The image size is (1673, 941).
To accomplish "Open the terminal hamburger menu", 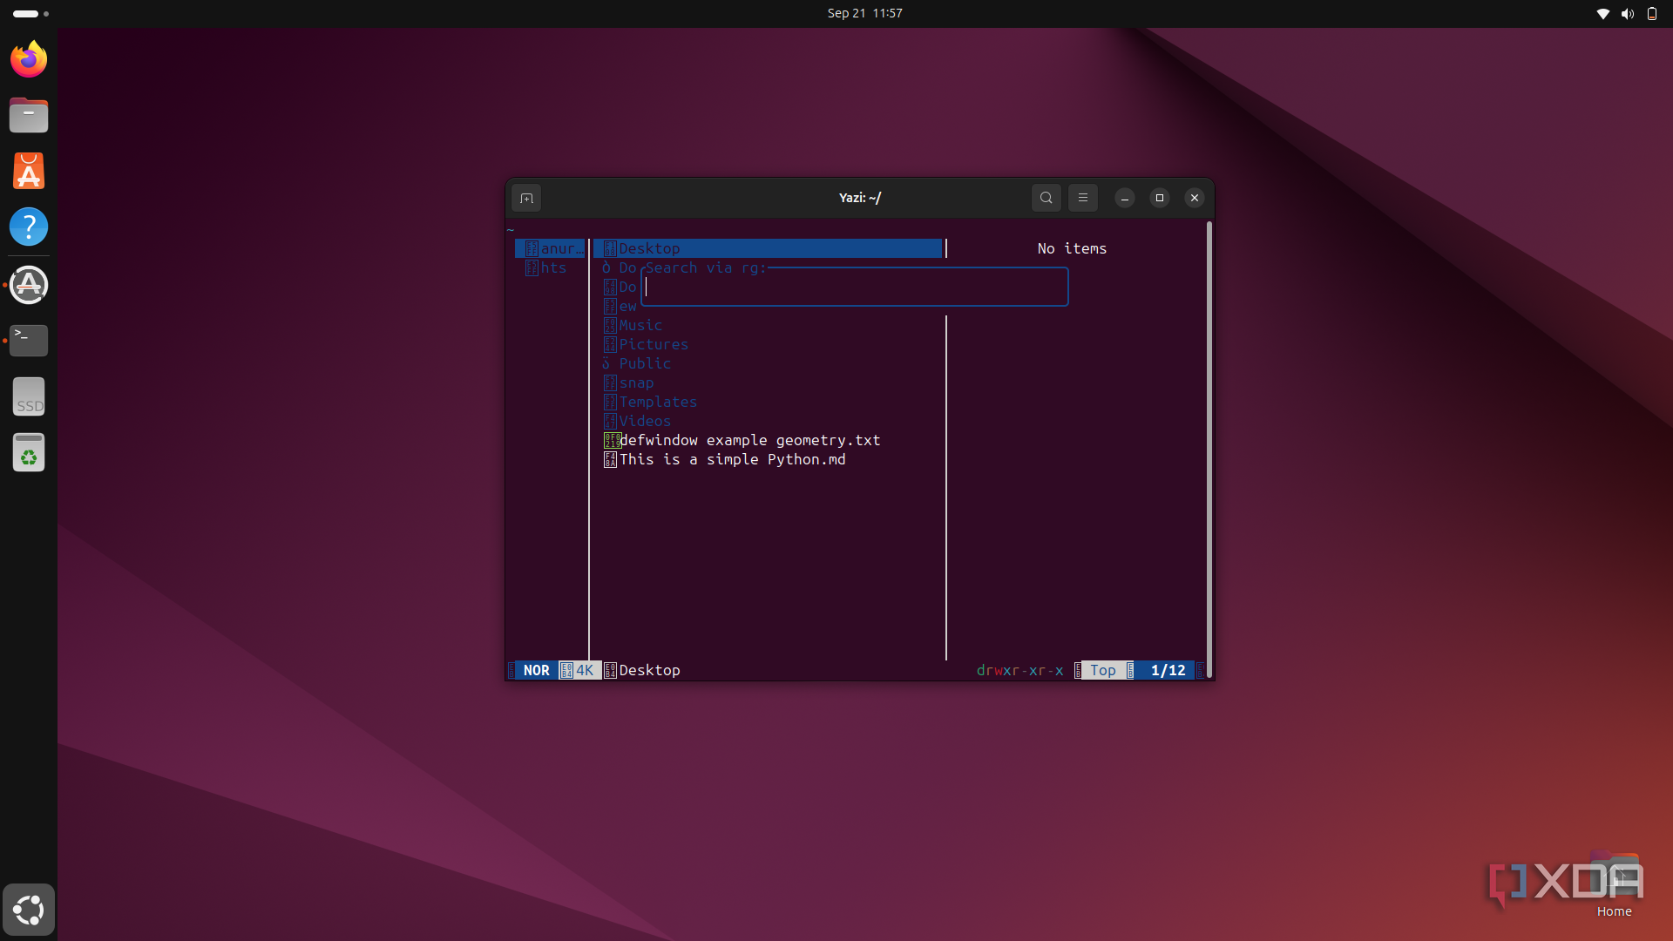I will click(1083, 198).
